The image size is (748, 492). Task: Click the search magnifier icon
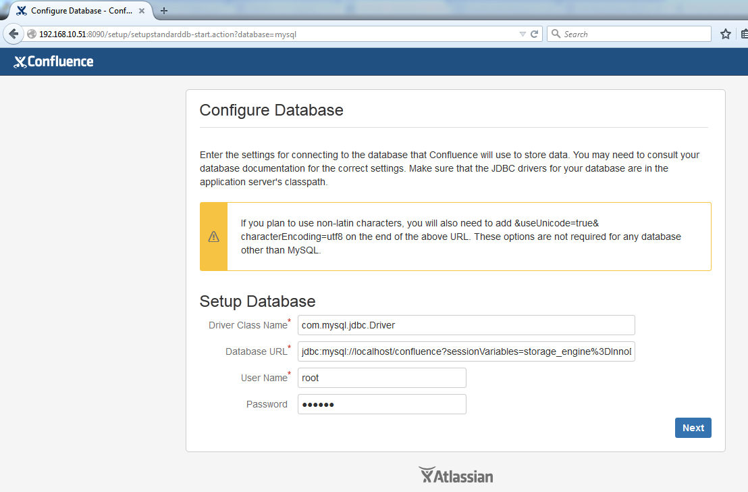(x=556, y=34)
